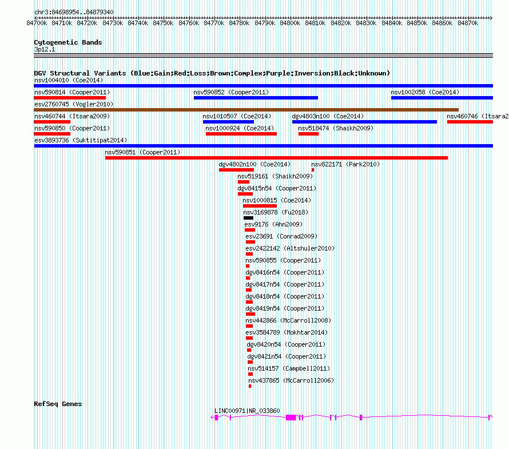
Task: Click the nsv1002058 (Coe2014) variant label
Action: pos(425,92)
